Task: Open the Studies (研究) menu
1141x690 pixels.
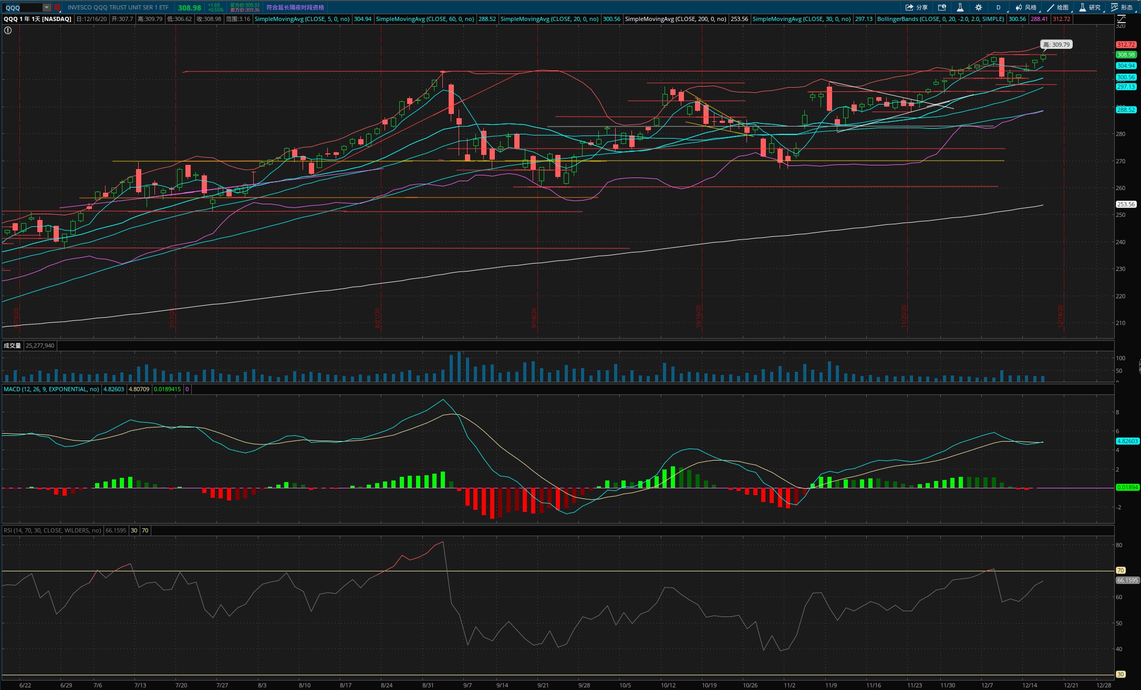Action: pos(1090,7)
